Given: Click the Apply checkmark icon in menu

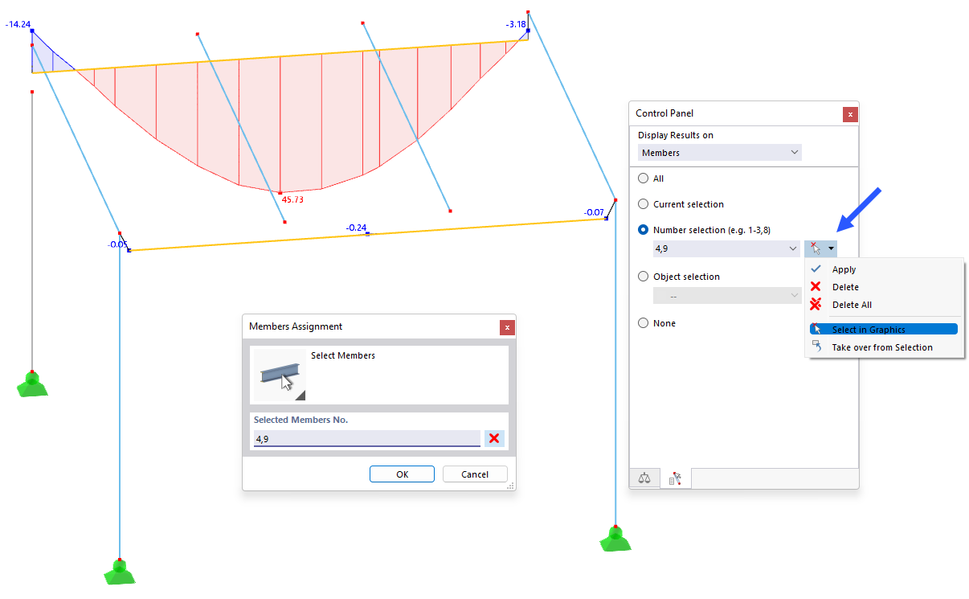Looking at the screenshot, I should (816, 269).
